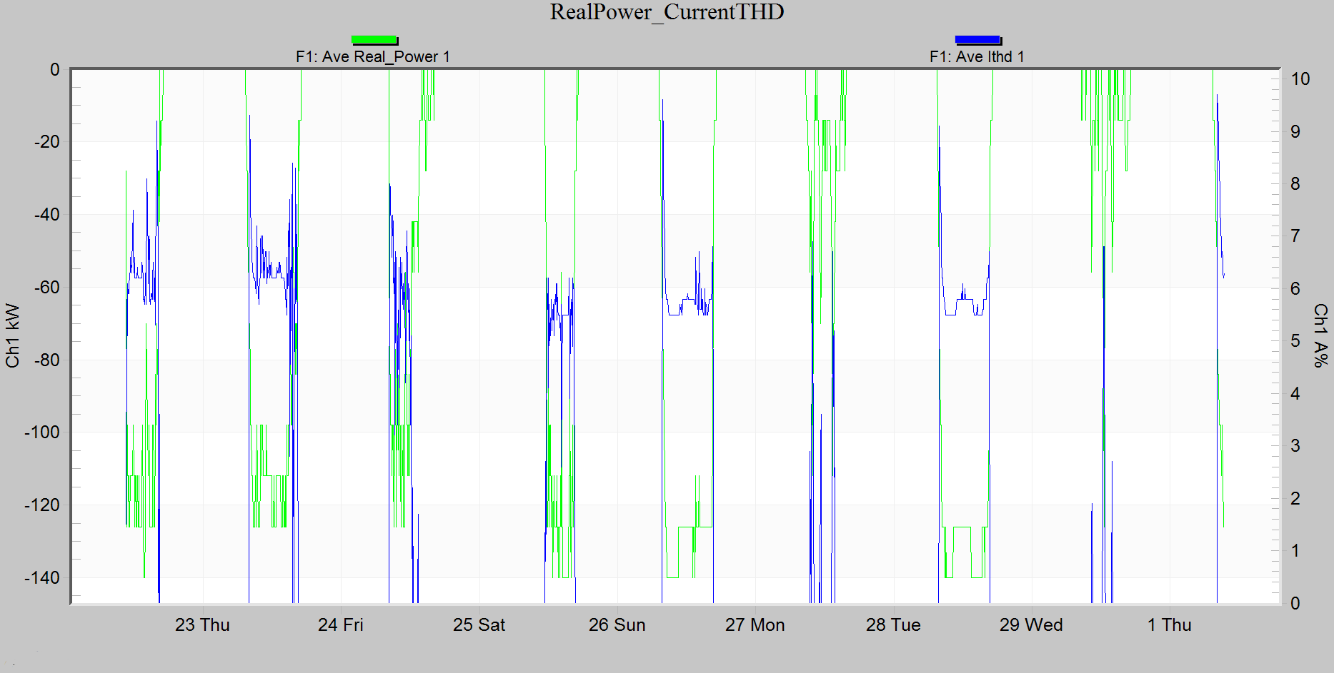Click the 29 Wed label on the x-axis

pos(1031,625)
